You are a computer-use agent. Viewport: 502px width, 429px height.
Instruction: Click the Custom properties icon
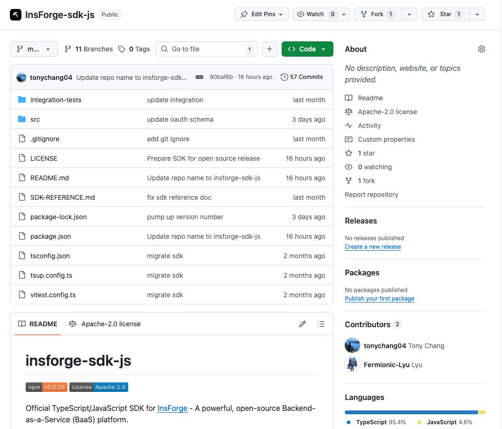[x=349, y=139]
